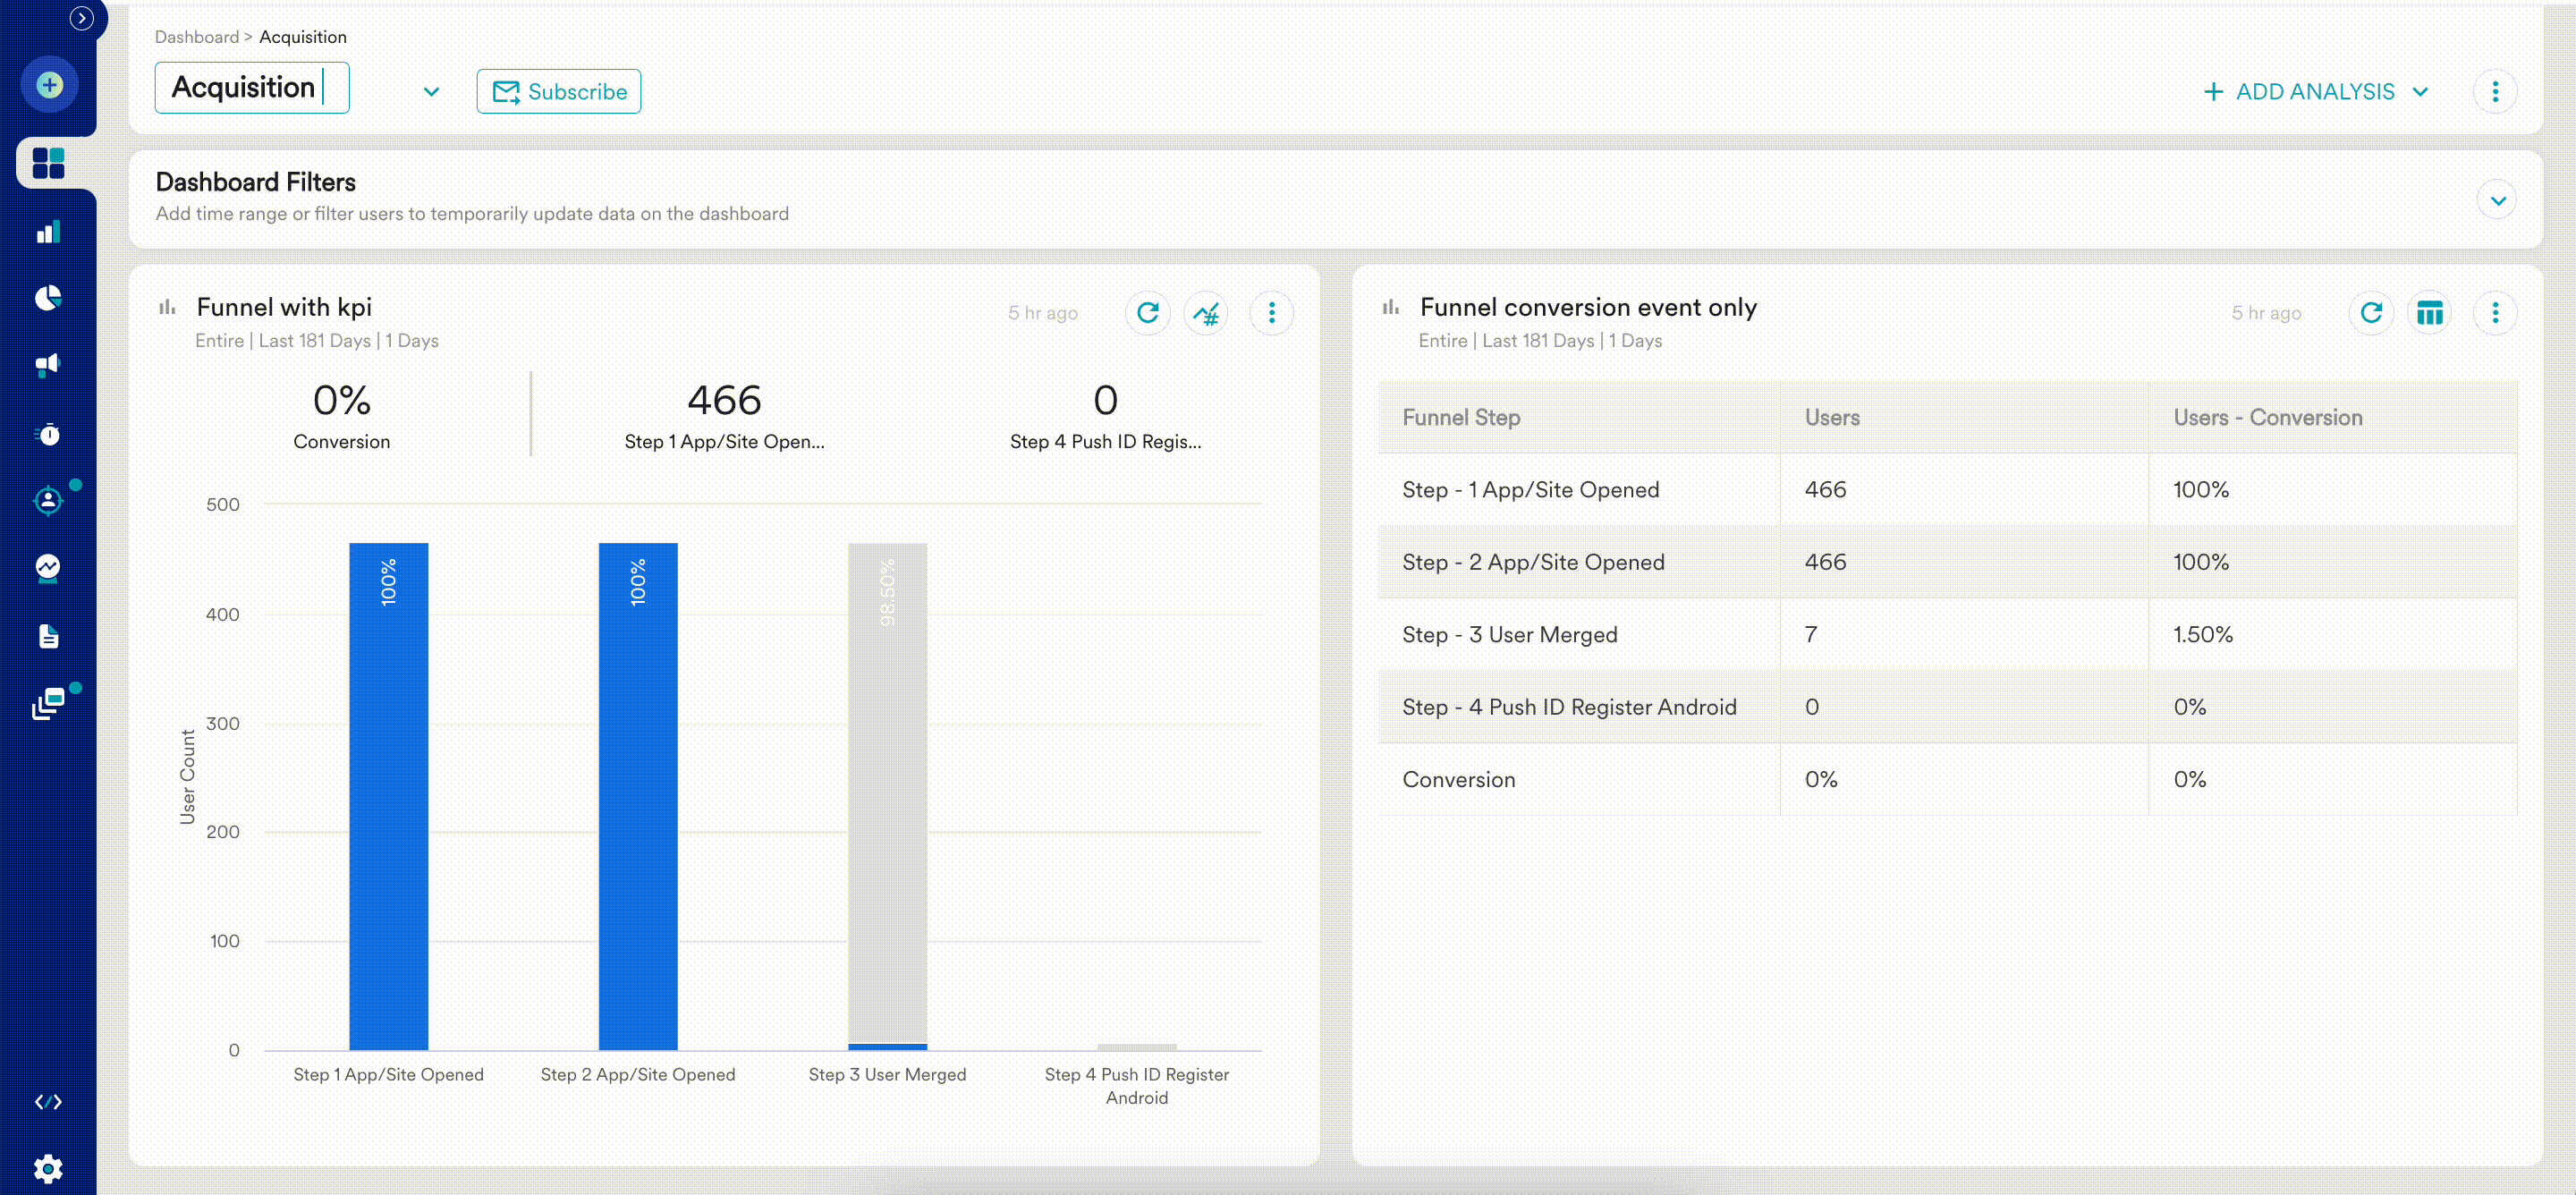The width and height of the screenshot is (2576, 1195).
Task: Open the dashboard name dropdown arrow
Action: click(x=431, y=92)
